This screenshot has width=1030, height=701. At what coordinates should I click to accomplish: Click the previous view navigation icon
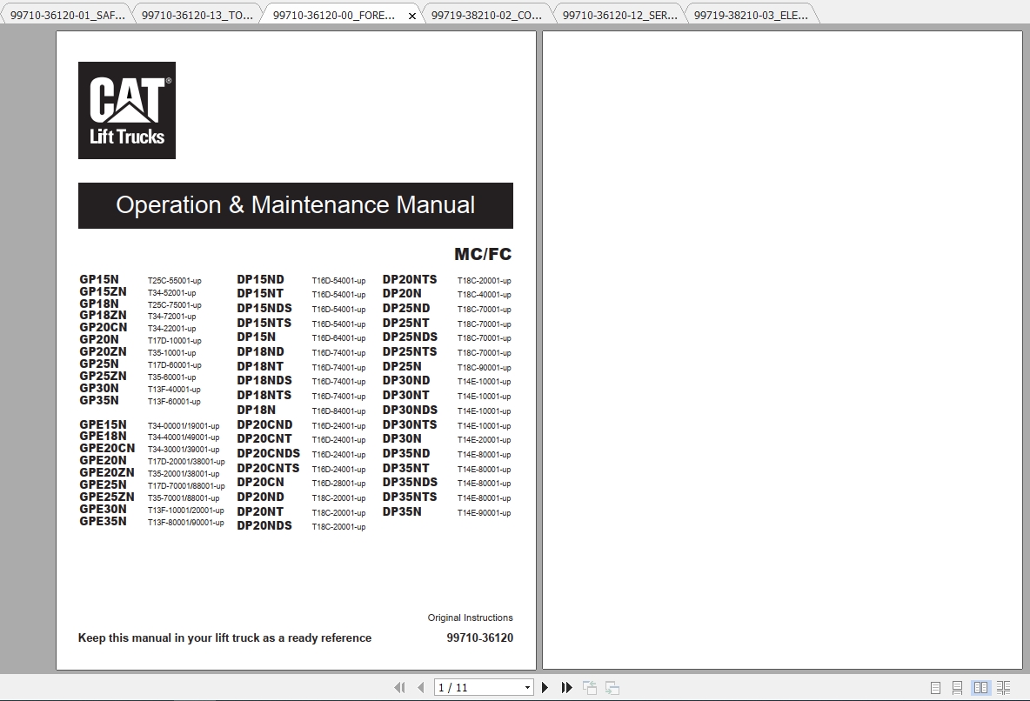590,687
